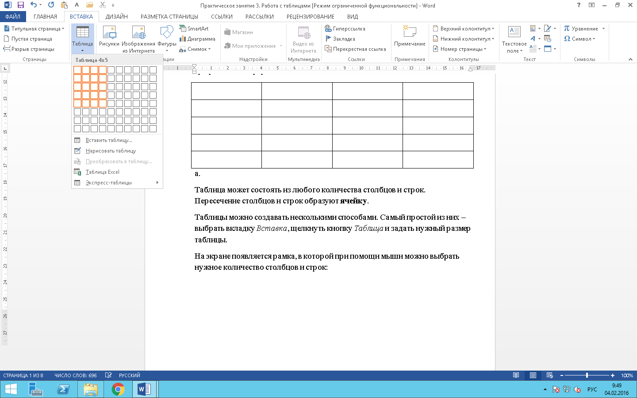Open the Символ (Symbol) dropdown

click(579, 38)
